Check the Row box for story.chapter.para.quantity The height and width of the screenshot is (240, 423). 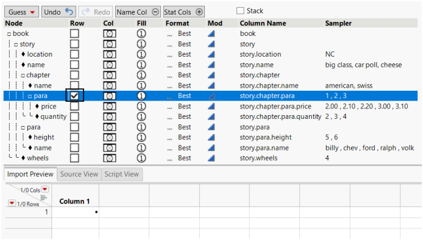pyautogui.click(x=74, y=116)
